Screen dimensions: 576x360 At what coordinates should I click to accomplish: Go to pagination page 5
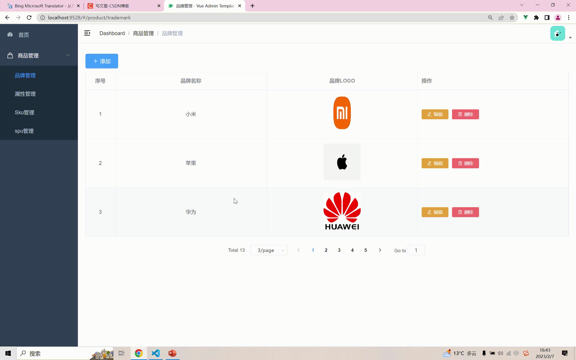tap(366, 250)
